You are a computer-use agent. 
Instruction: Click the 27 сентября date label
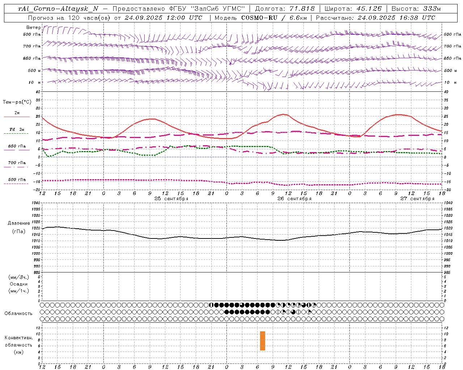click(417, 199)
